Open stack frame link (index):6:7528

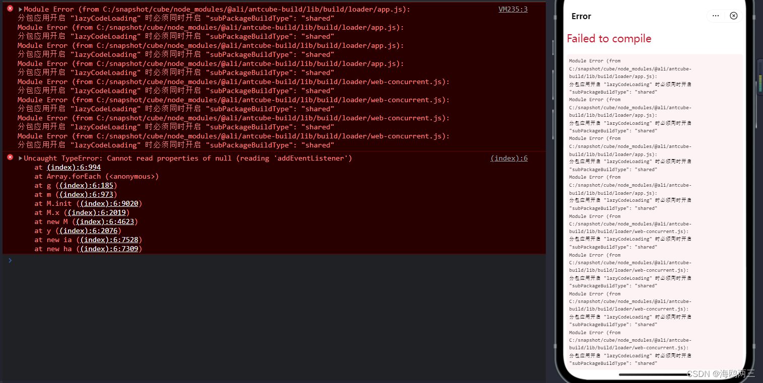(x=109, y=240)
